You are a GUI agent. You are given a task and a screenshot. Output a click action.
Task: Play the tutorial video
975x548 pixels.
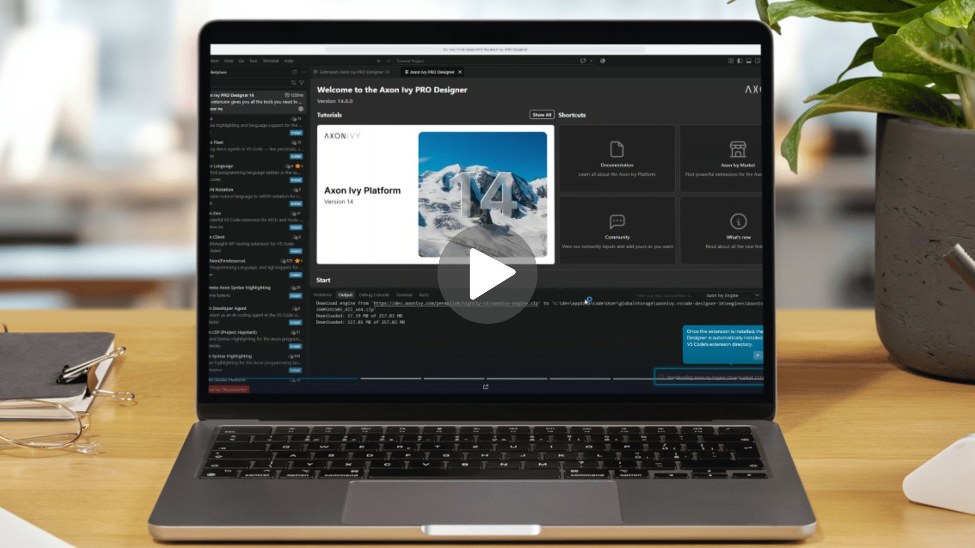pyautogui.click(x=487, y=274)
